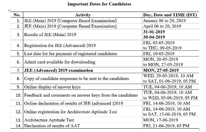
Task: Select Architecture Aptitude Test in row 13
Action: coord(49,120)
